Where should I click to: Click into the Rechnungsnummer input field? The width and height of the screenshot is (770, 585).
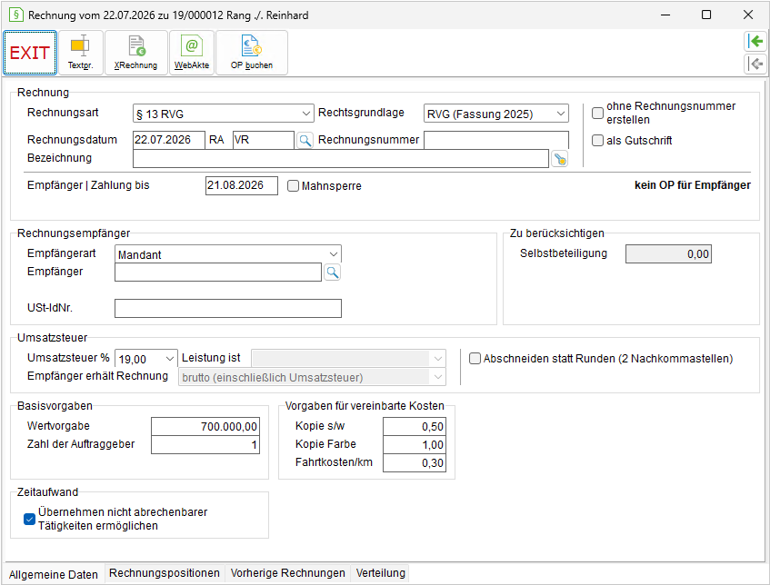pos(496,140)
